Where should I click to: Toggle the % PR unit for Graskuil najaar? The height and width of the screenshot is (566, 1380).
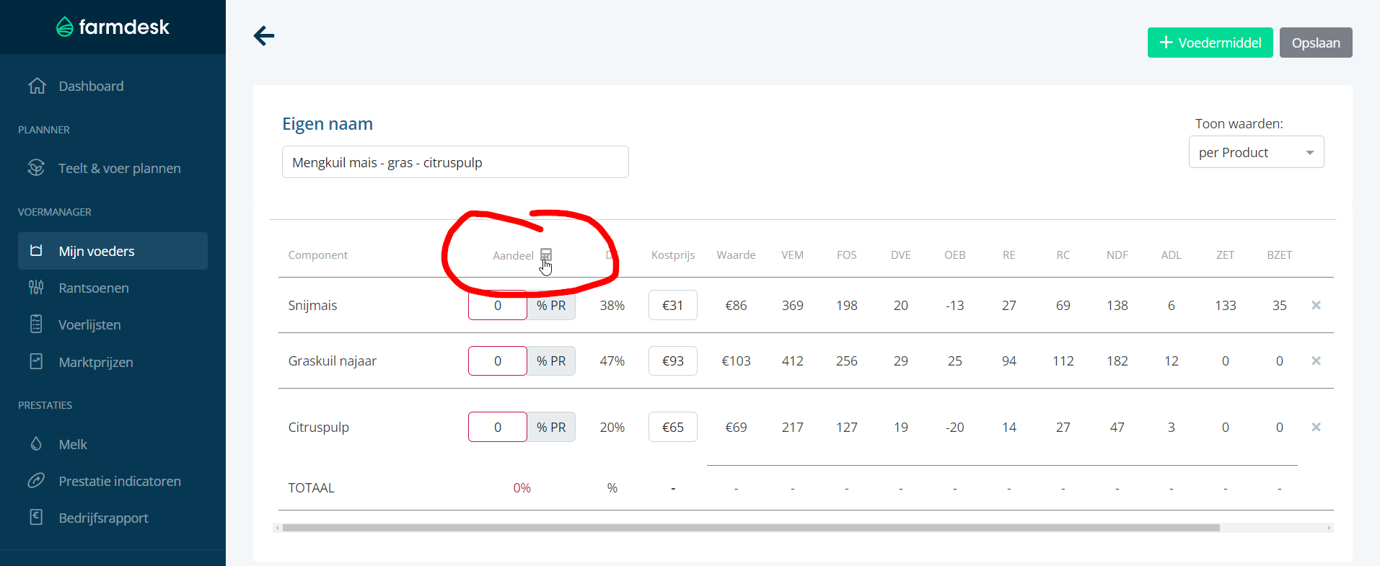point(551,361)
